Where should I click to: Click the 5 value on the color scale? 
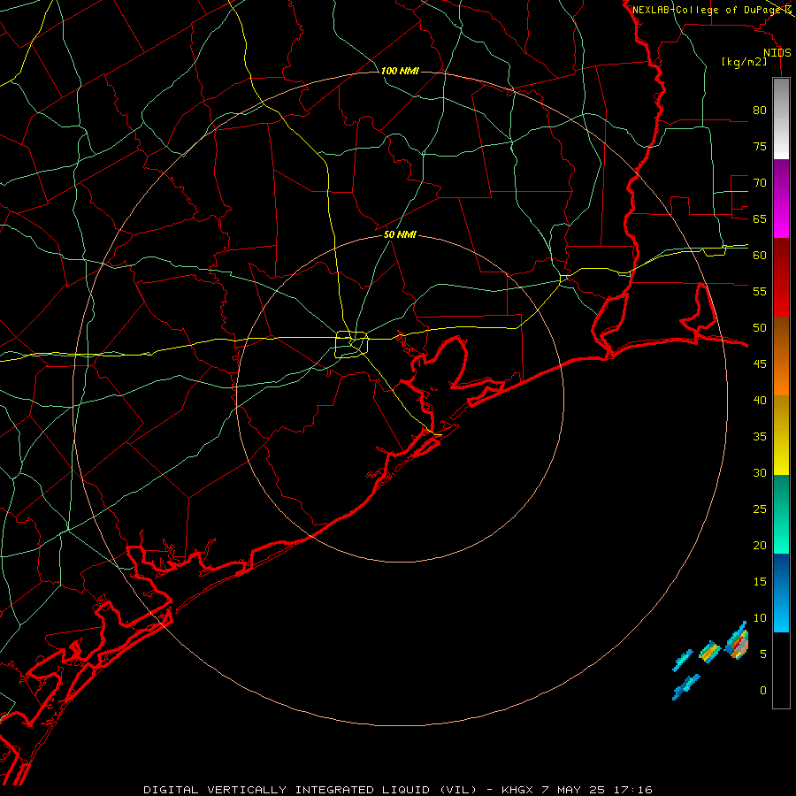pos(763,654)
